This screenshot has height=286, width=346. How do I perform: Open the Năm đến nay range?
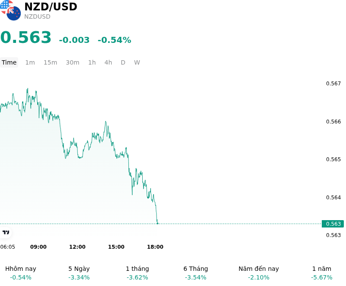pos(259,273)
